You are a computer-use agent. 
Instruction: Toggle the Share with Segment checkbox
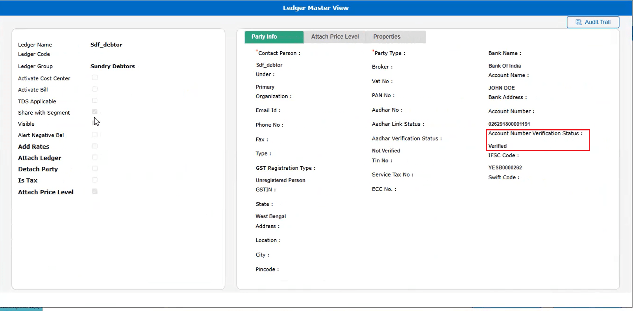coord(95,112)
